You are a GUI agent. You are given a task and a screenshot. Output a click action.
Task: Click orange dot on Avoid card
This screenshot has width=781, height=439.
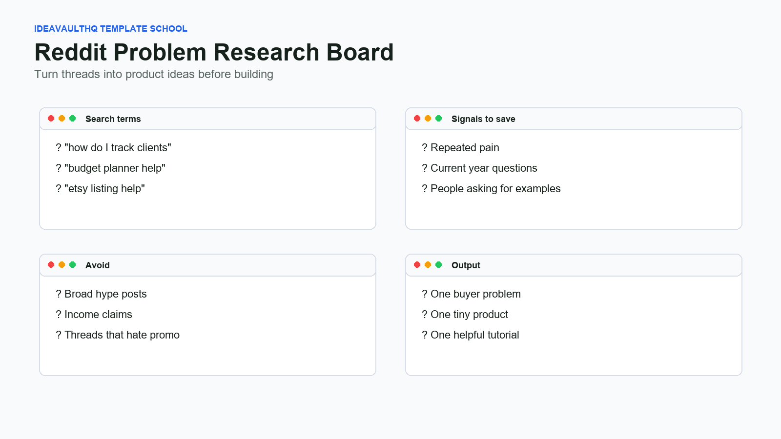tap(62, 265)
